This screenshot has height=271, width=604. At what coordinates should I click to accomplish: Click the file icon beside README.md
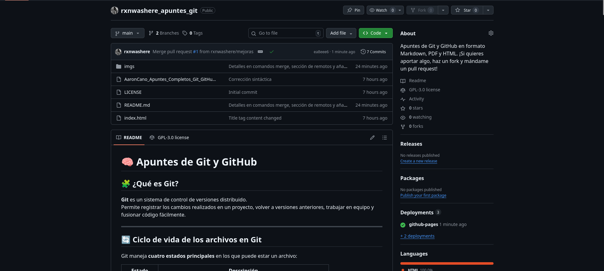tap(119, 105)
